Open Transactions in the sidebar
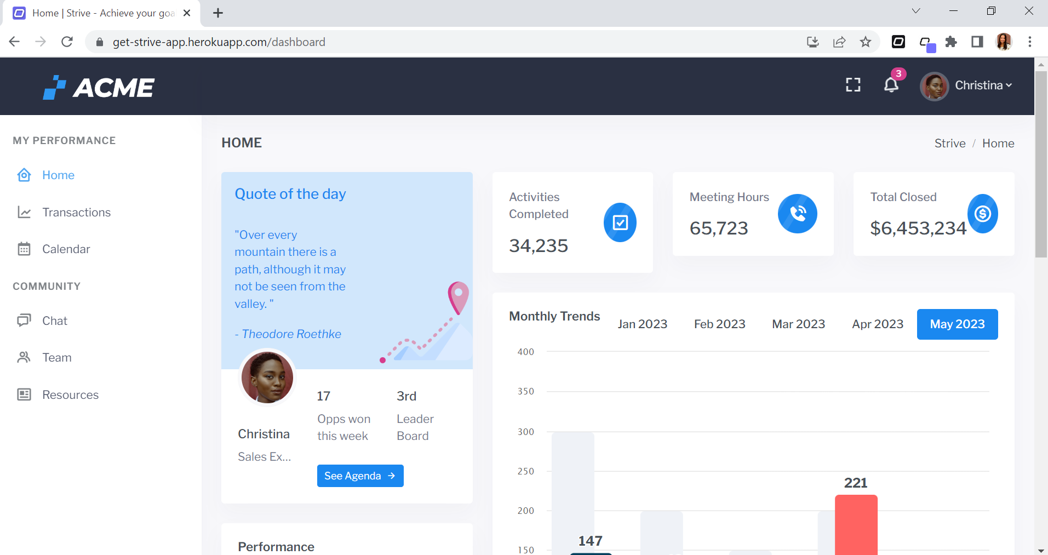The image size is (1048, 555). click(x=76, y=213)
